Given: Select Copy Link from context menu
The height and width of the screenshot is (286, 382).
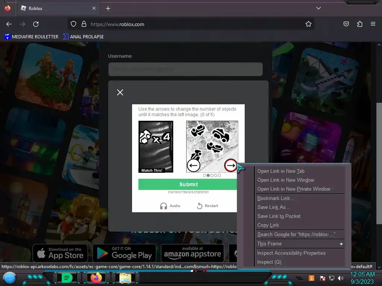Looking at the screenshot, I should pos(300,225).
